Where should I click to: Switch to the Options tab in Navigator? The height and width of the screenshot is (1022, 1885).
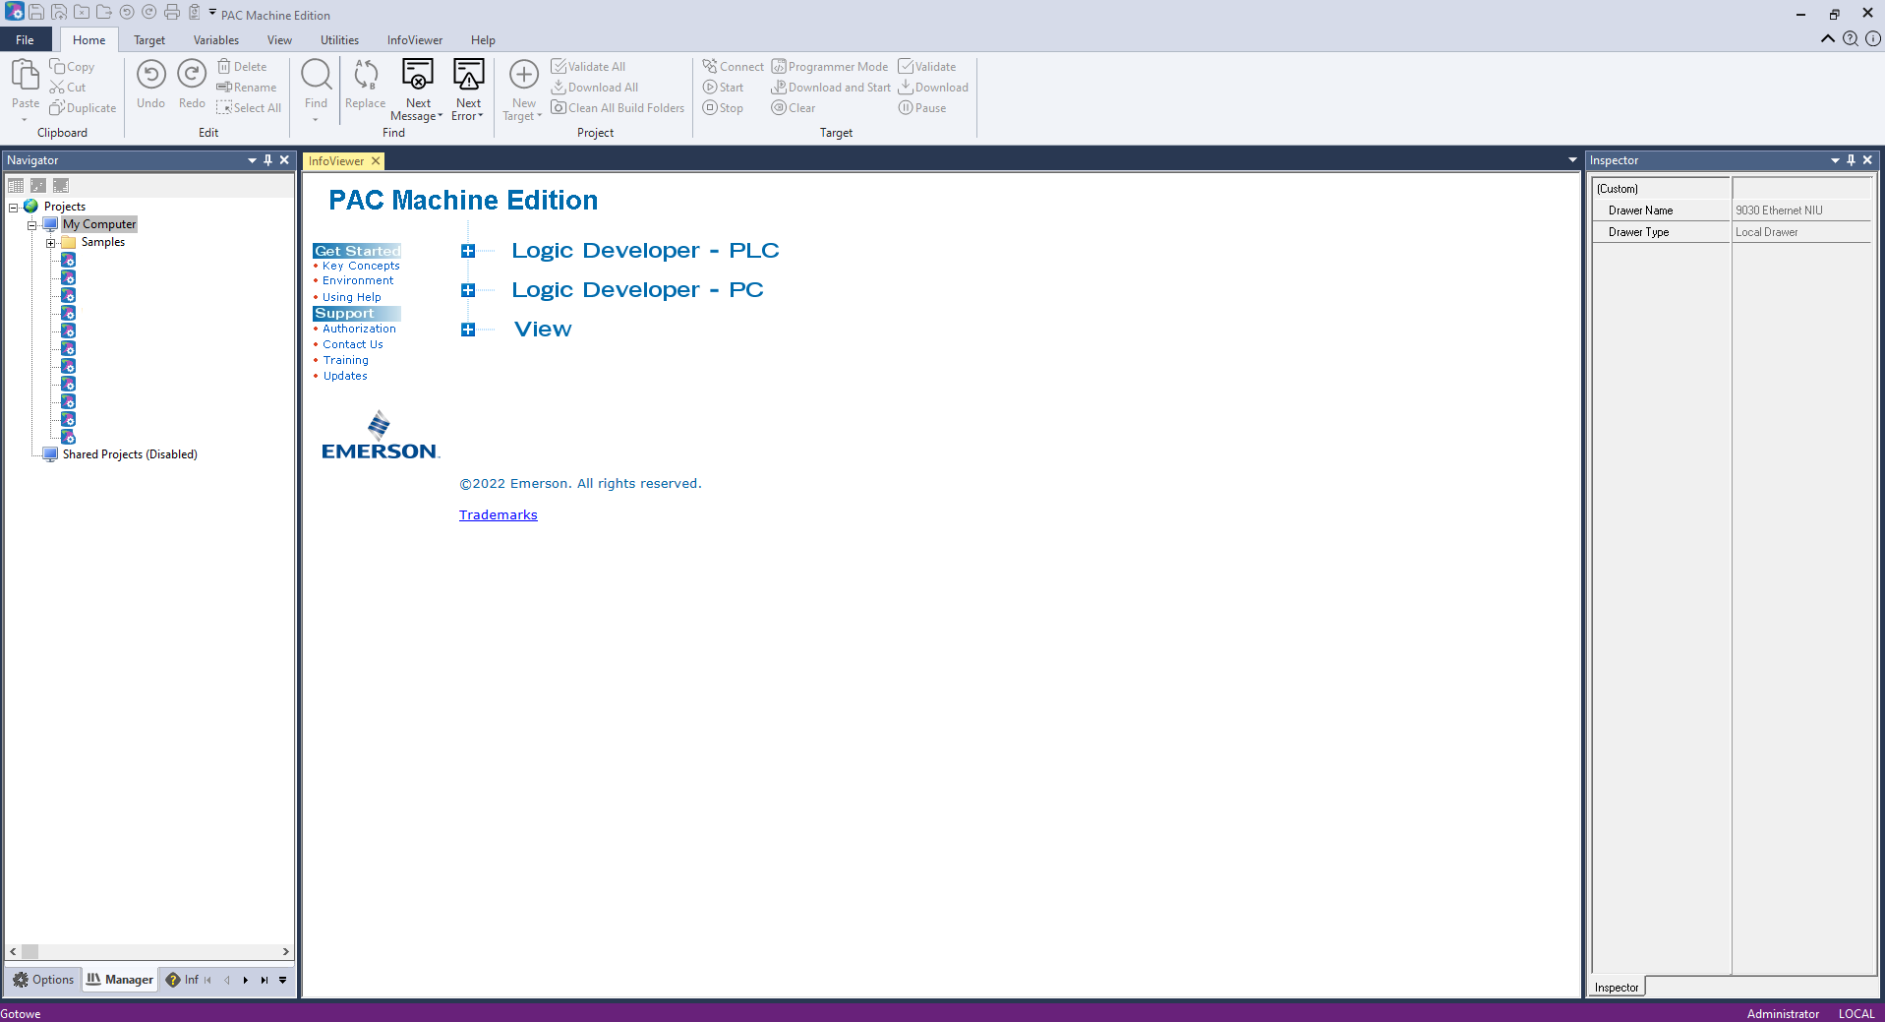(43, 980)
